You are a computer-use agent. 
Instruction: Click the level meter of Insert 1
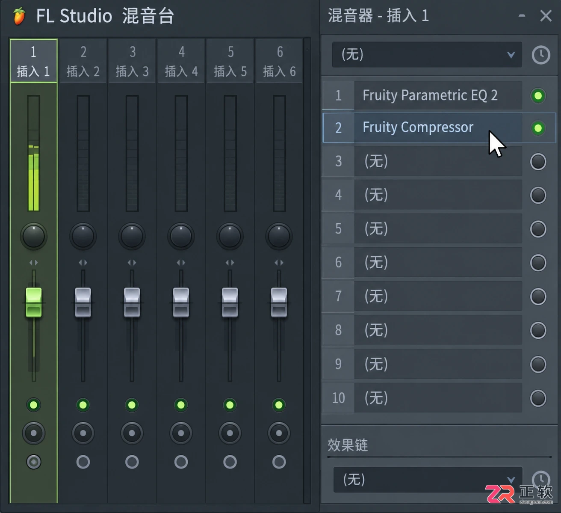[33, 153]
